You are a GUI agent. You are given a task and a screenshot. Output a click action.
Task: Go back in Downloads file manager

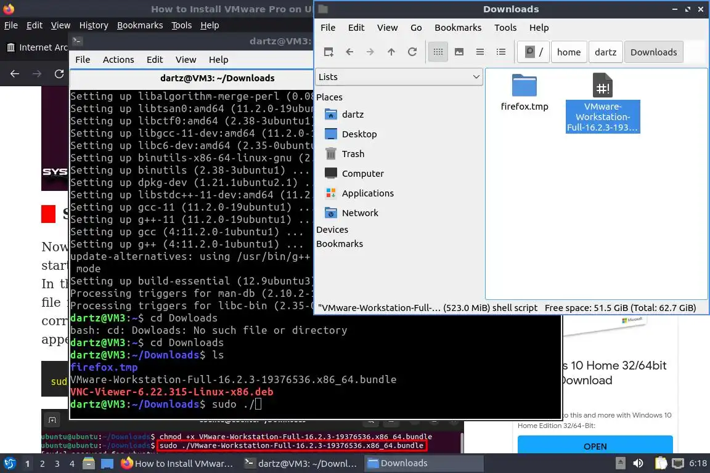(349, 52)
